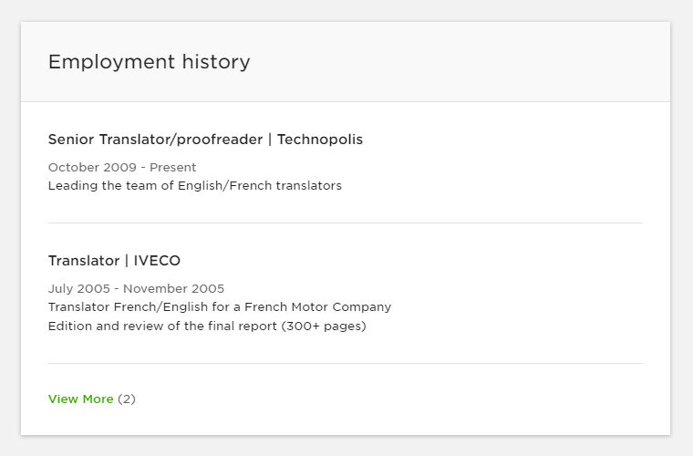Click the pipe separator in the IVECO title
Image resolution: width=693 pixels, height=456 pixels.
(128, 261)
